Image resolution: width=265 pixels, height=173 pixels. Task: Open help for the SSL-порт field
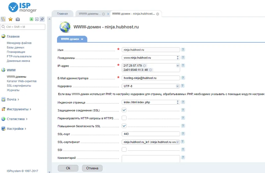pos(183,134)
